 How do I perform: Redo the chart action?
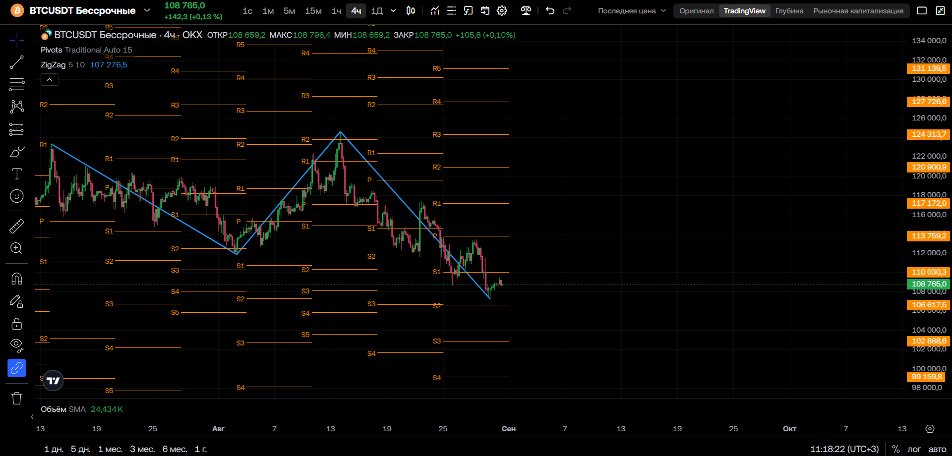click(567, 11)
